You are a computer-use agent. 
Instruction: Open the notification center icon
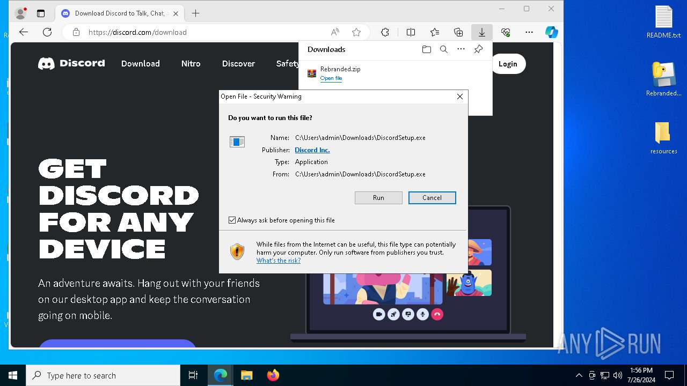[669, 375]
